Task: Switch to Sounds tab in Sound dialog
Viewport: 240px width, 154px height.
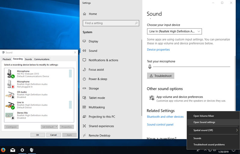Action: coord(28,59)
